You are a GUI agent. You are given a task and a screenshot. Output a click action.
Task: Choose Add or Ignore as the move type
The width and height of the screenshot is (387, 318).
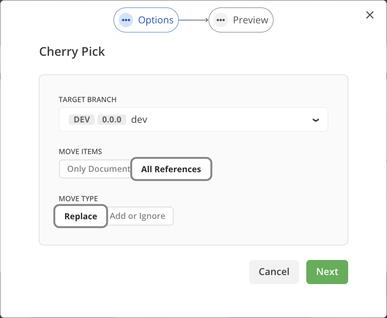(x=137, y=216)
